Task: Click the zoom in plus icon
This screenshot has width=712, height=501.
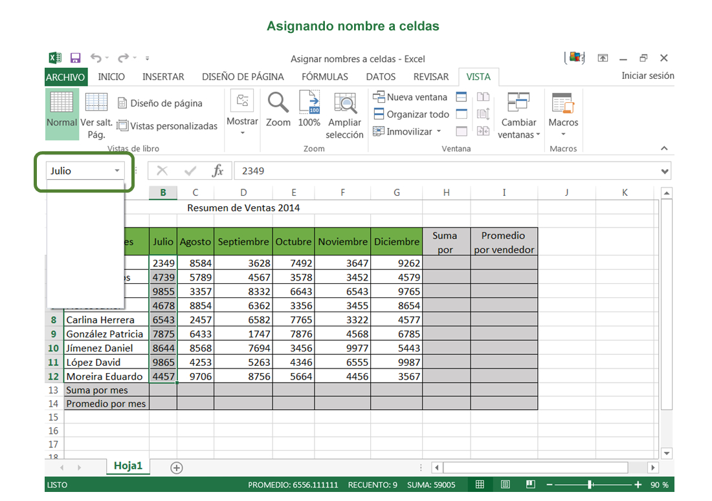Action: tap(638, 485)
